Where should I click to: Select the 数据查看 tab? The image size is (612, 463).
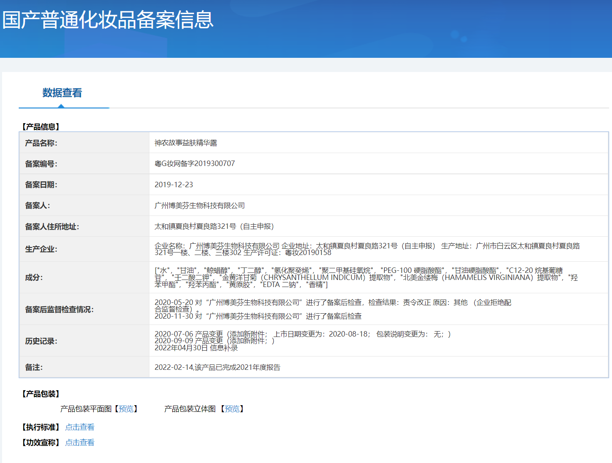click(x=62, y=93)
